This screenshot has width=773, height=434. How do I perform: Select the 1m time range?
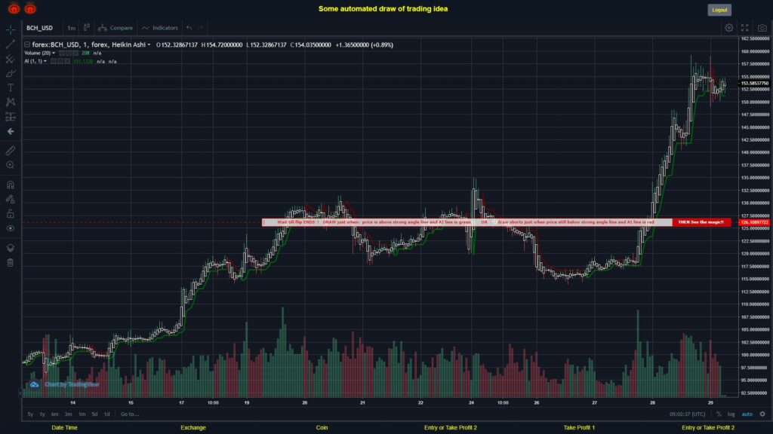click(82, 414)
